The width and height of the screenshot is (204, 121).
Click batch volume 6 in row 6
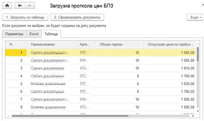pyautogui.click(x=138, y=92)
